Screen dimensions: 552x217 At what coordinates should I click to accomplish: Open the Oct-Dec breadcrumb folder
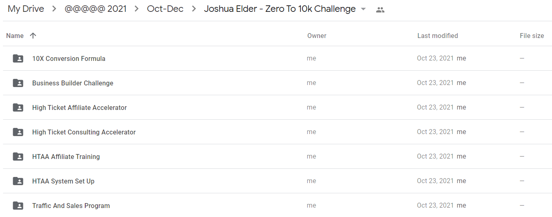pos(165,9)
